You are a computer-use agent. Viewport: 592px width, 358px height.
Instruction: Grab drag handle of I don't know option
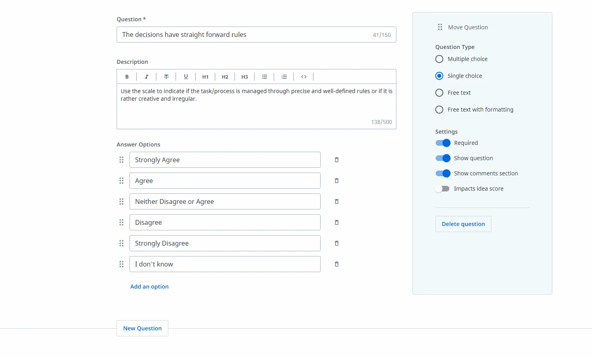(121, 264)
